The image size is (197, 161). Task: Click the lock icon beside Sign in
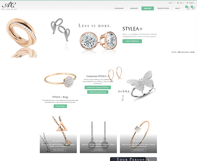(x=178, y=3)
